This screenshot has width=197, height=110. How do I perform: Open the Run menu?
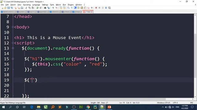click(64, 5)
